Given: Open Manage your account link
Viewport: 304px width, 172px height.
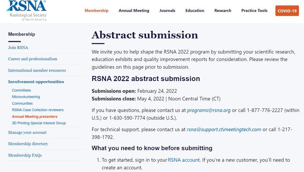Looking at the screenshot, I should (x=27, y=132).
